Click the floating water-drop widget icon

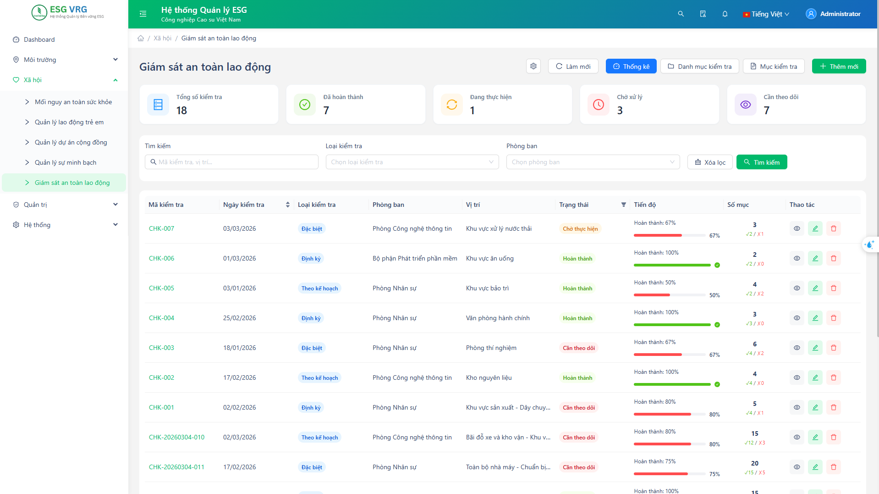[869, 244]
